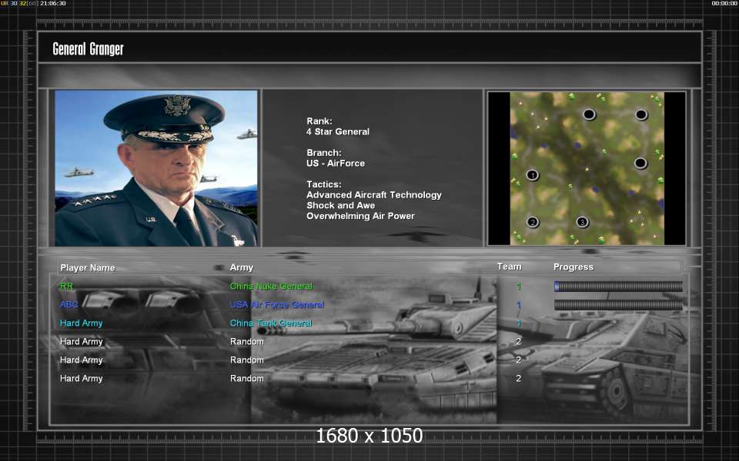739x461 pixels.
Task: Click "China Nuke General" army entry
Action: pyautogui.click(x=271, y=286)
